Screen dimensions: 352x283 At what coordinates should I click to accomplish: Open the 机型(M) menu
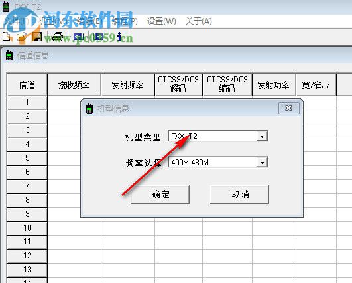(x=53, y=21)
